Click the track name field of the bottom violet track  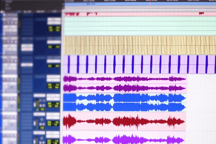point(10,132)
